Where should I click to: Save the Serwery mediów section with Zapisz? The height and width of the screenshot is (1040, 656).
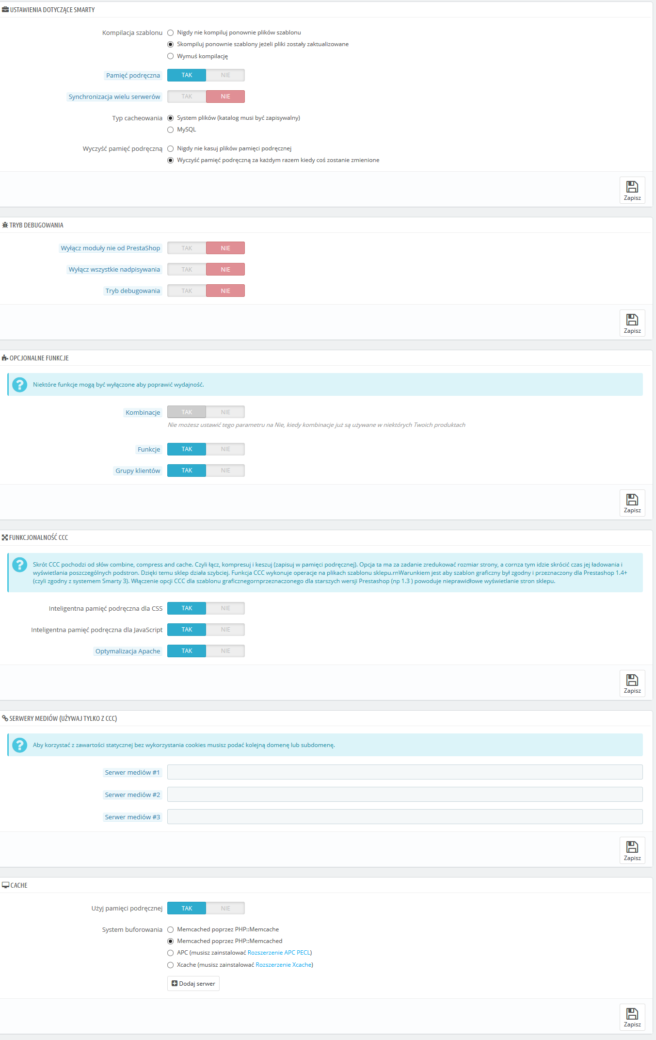click(632, 850)
